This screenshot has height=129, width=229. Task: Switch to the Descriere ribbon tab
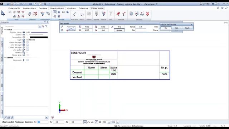tap(43, 8)
